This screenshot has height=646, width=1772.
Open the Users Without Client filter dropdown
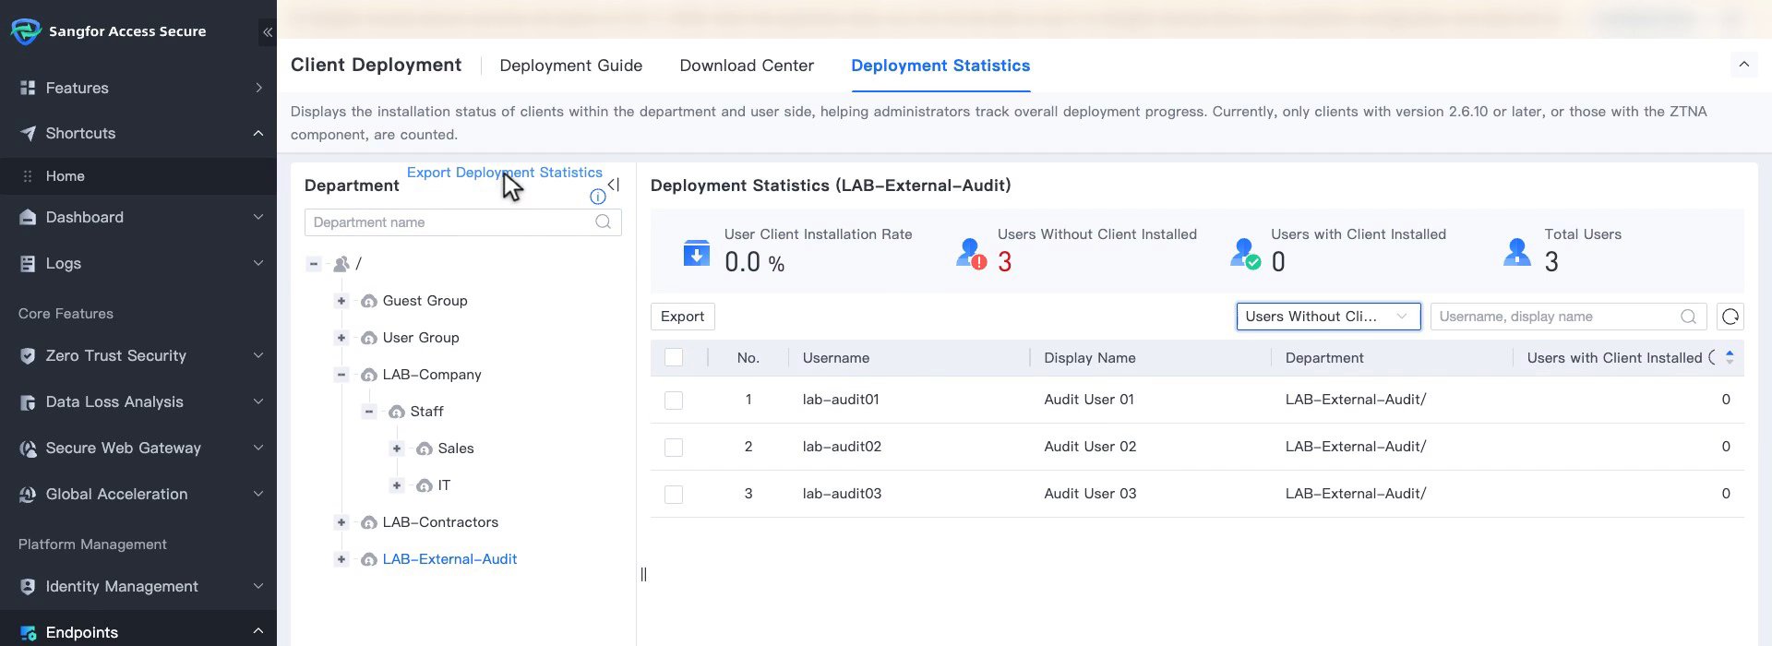1328,317
